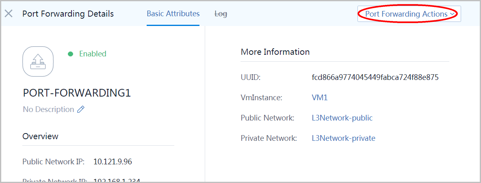Image resolution: width=481 pixels, height=183 pixels.
Task: Click the port forwarding upload icon
Action: click(x=38, y=62)
